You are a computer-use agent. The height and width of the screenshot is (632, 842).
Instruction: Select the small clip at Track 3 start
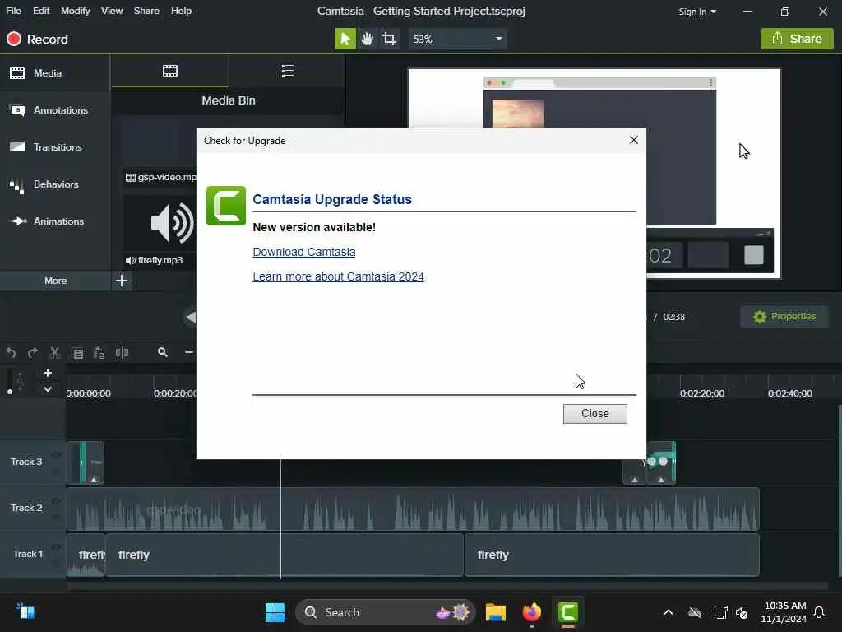pos(86,462)
